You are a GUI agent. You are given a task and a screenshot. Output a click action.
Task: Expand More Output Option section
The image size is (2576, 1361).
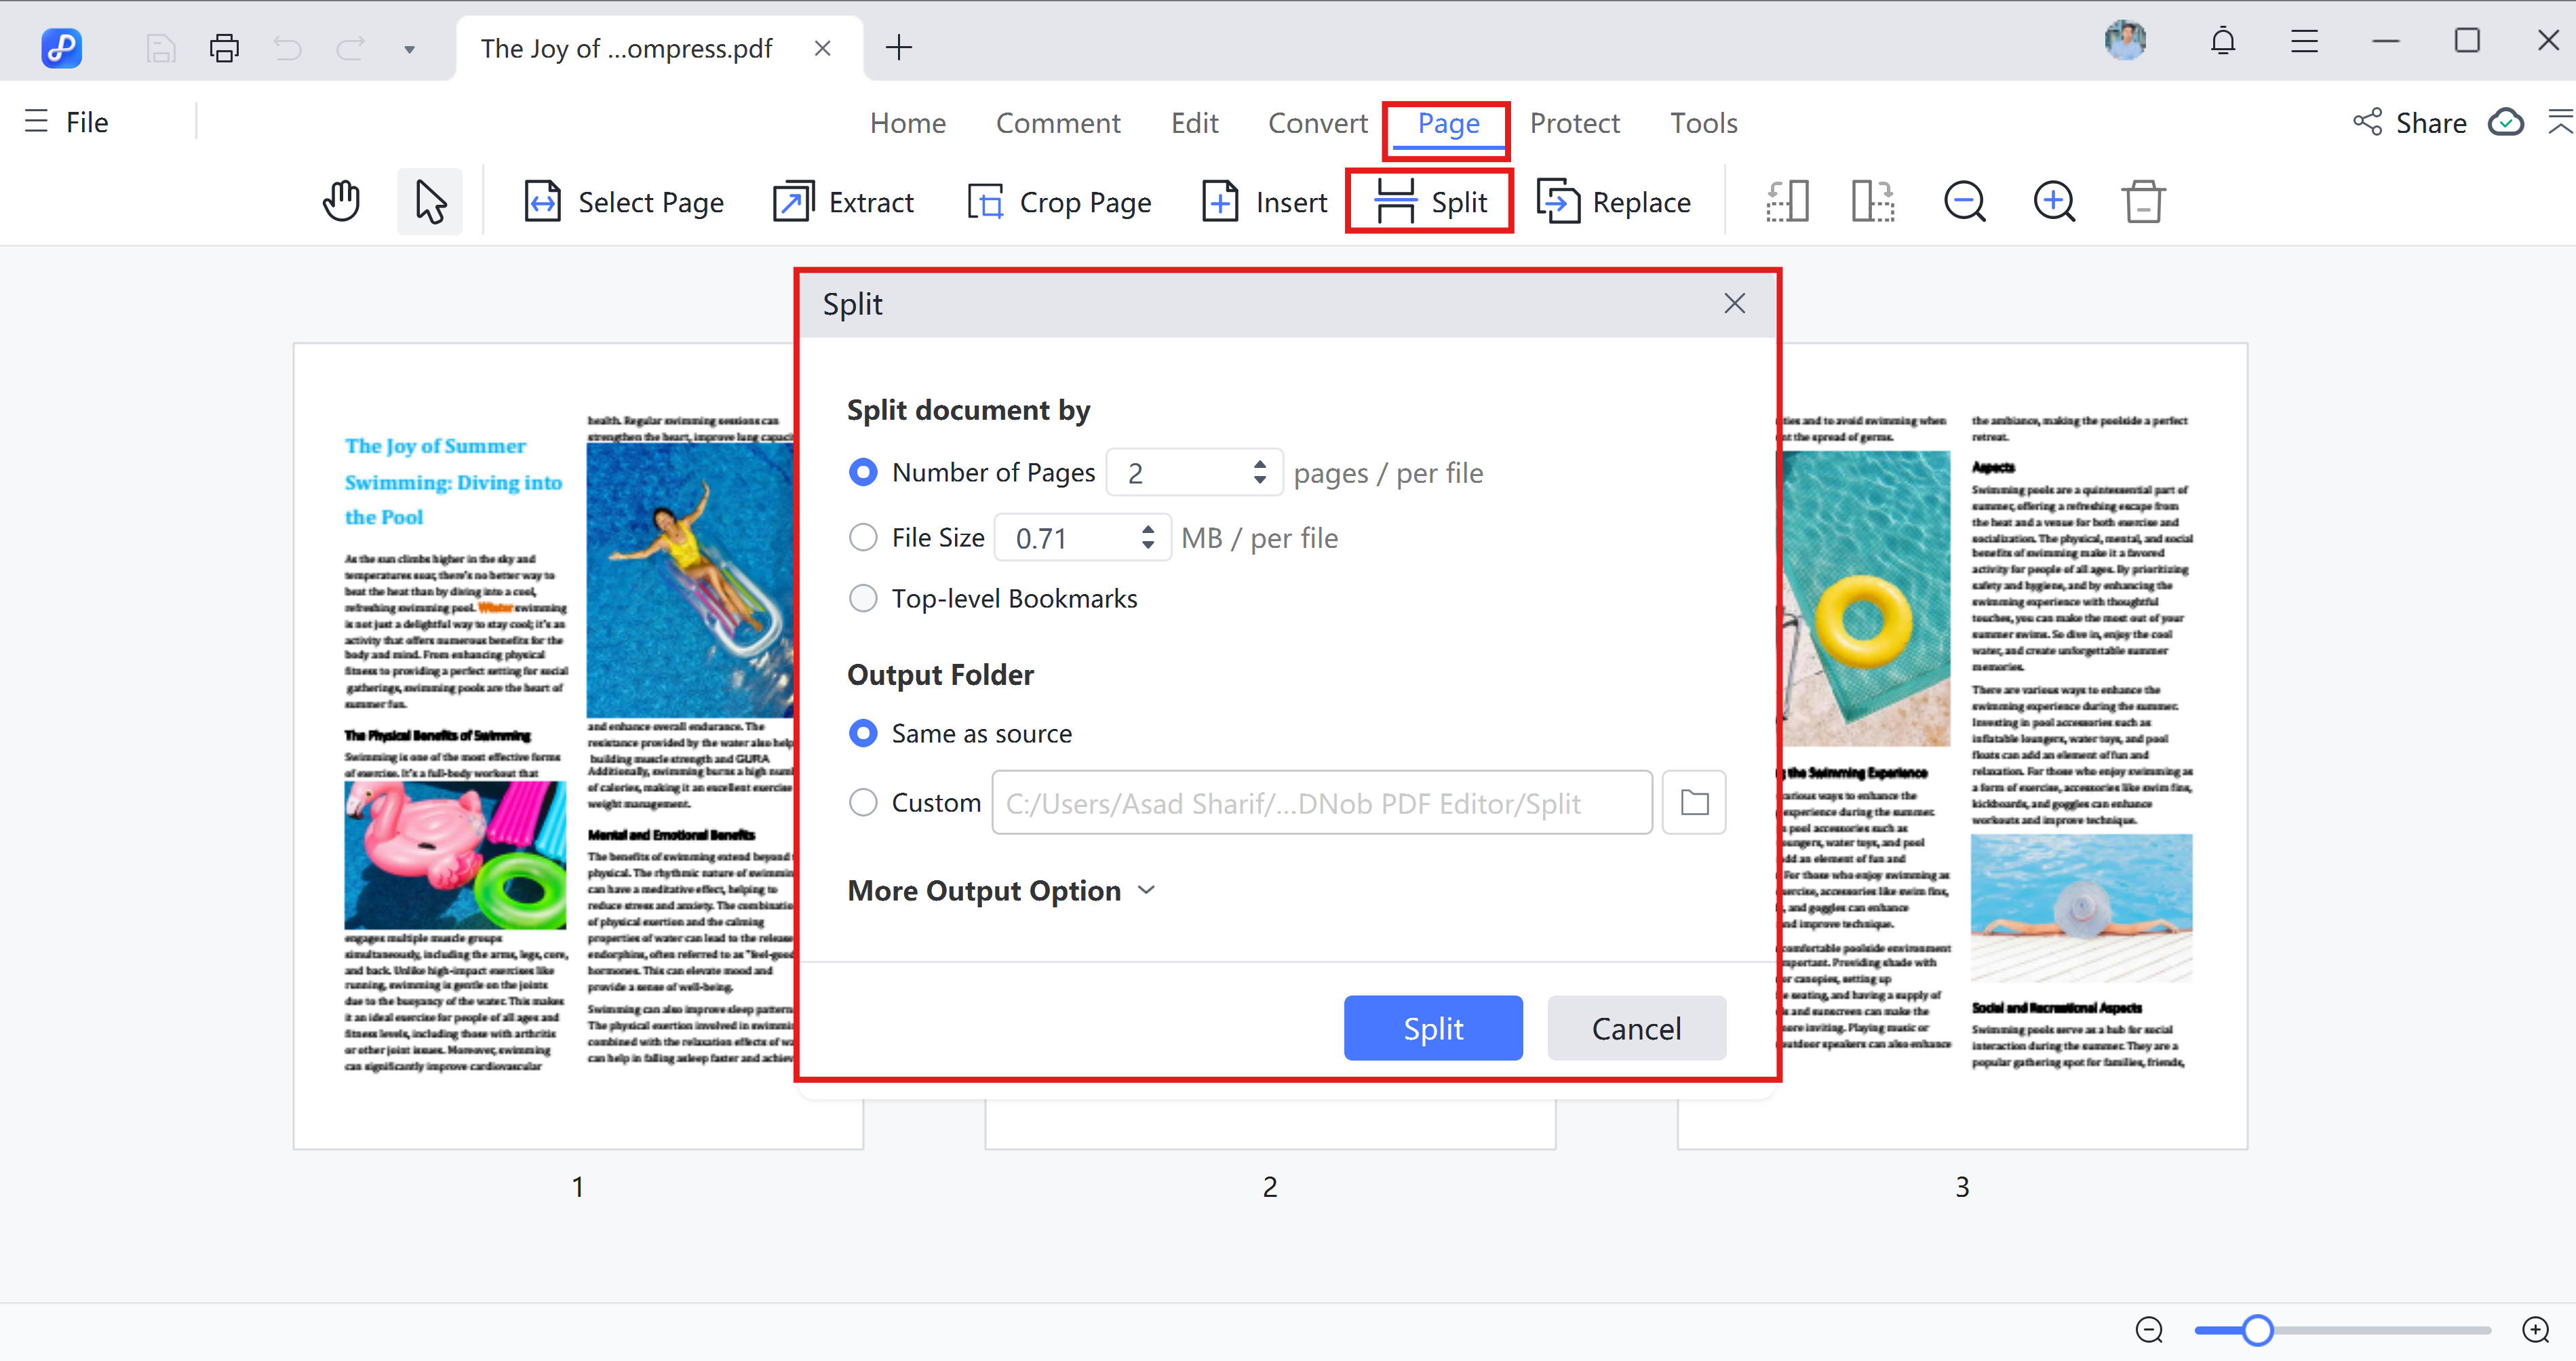coord(1000,890)
